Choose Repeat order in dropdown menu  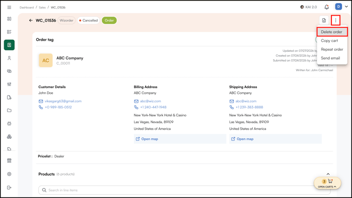[x=332, y=49]
